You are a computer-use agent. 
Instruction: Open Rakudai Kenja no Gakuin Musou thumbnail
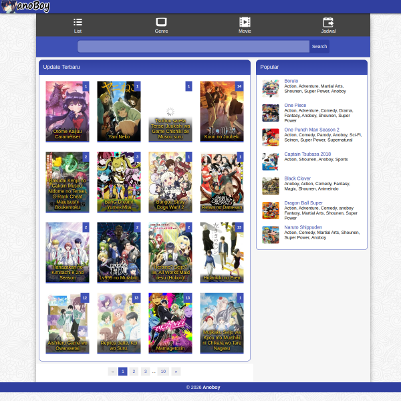coord(68,182)
